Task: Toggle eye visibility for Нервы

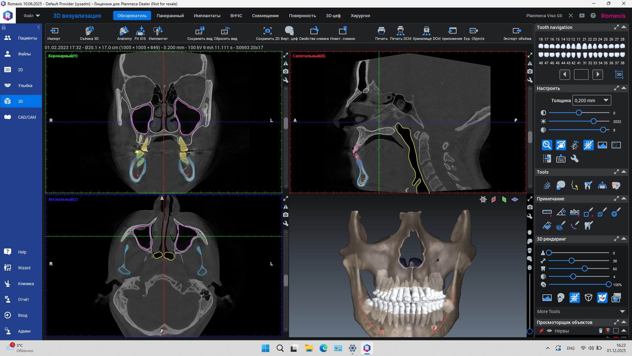Action: click(x=549, y=331)
